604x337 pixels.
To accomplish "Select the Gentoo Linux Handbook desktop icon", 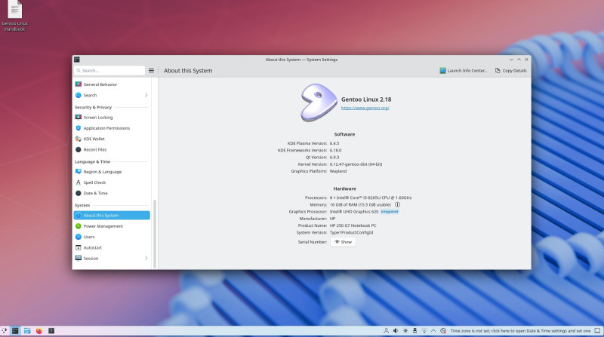I will 14,16.
